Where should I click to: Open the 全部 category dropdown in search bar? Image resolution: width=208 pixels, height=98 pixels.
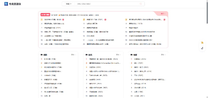tap(68, 4)
